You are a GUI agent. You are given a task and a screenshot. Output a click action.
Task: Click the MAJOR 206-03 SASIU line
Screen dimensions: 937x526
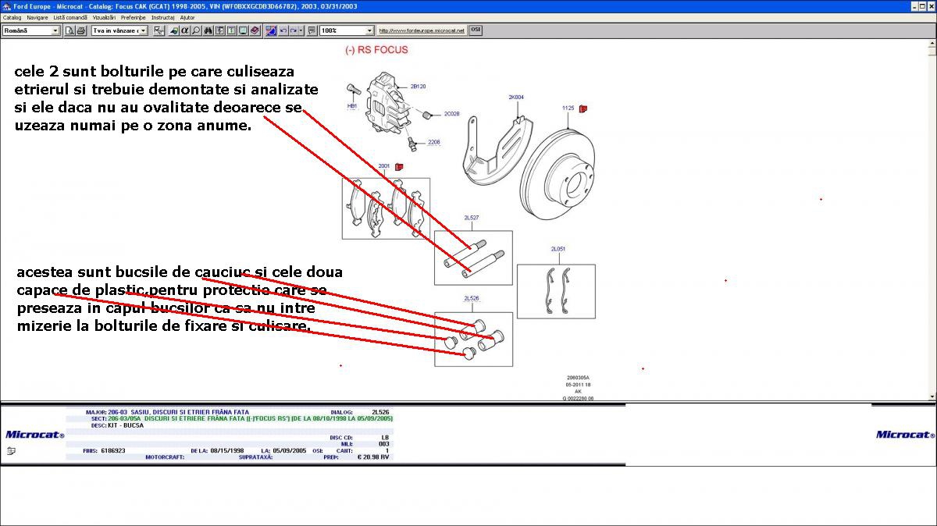tap(178, 411)
